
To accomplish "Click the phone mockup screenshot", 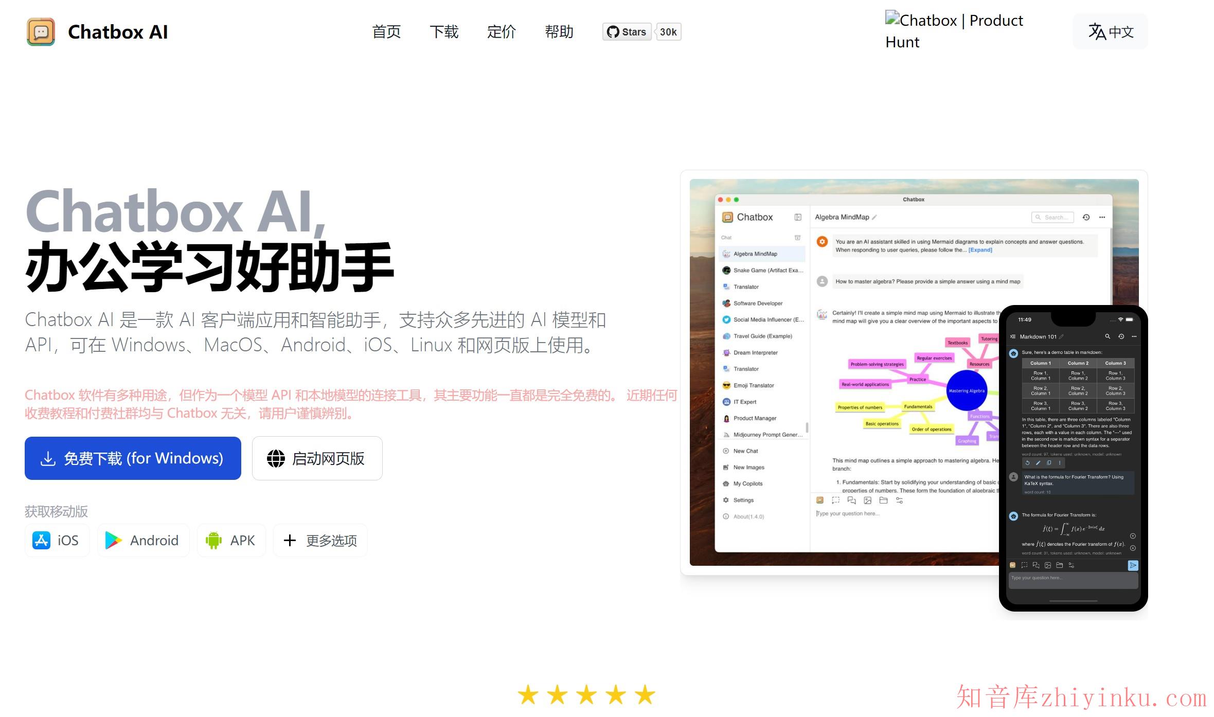I will coord(1073,458).
